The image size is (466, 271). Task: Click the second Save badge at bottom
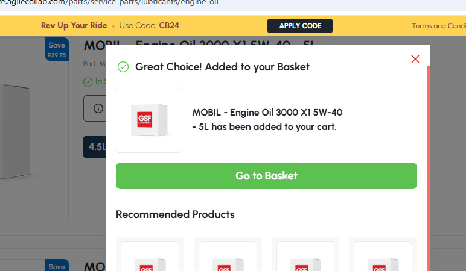57,265
